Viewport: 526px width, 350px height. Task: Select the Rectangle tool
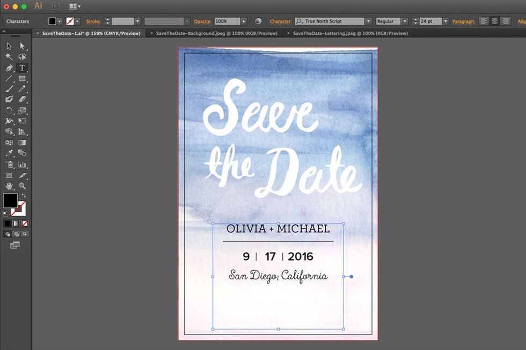pyautogui.click(x=22, y=78)
